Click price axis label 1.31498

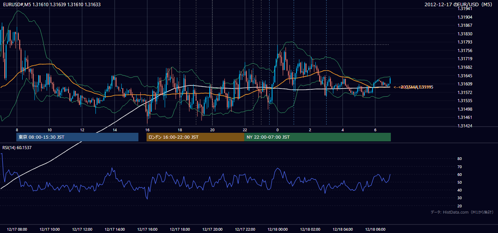465,109
